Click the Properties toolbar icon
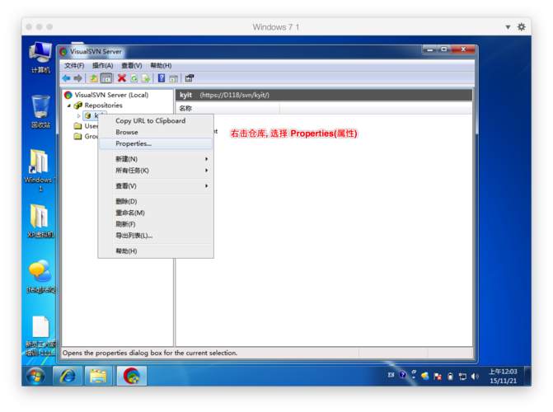The height and width of the screenshot is (412, 553). point(190,78)
